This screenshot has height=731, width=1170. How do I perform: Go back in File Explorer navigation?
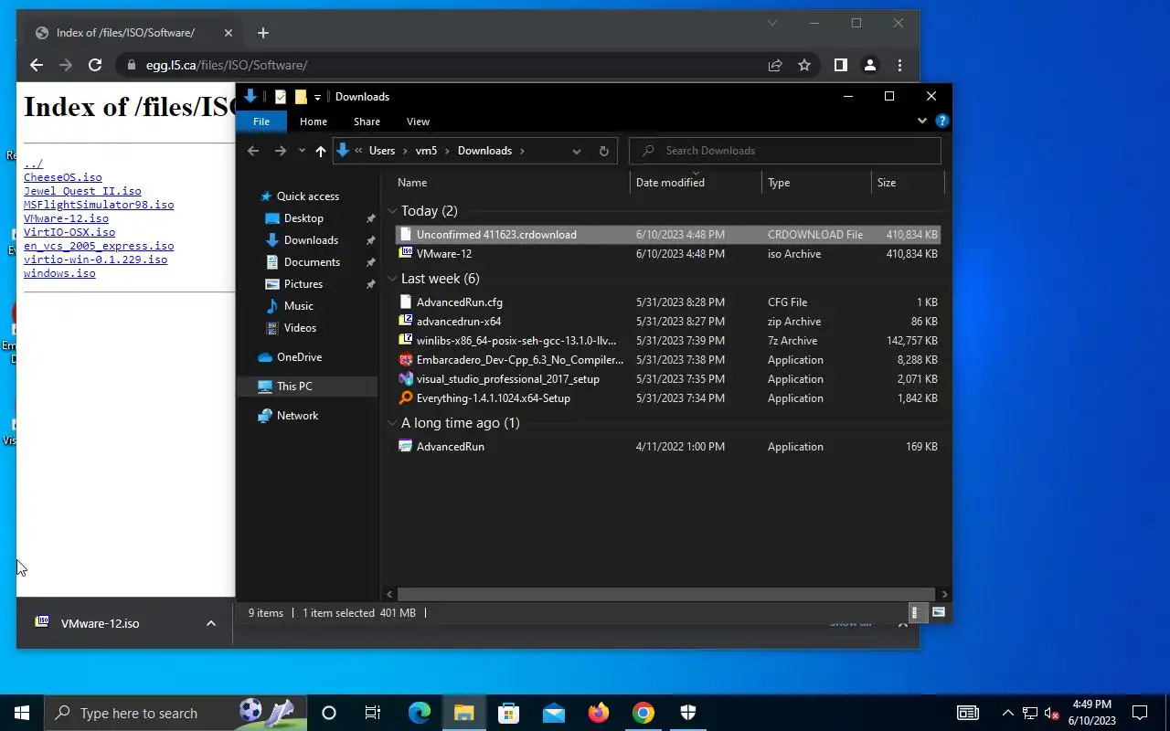253,151
